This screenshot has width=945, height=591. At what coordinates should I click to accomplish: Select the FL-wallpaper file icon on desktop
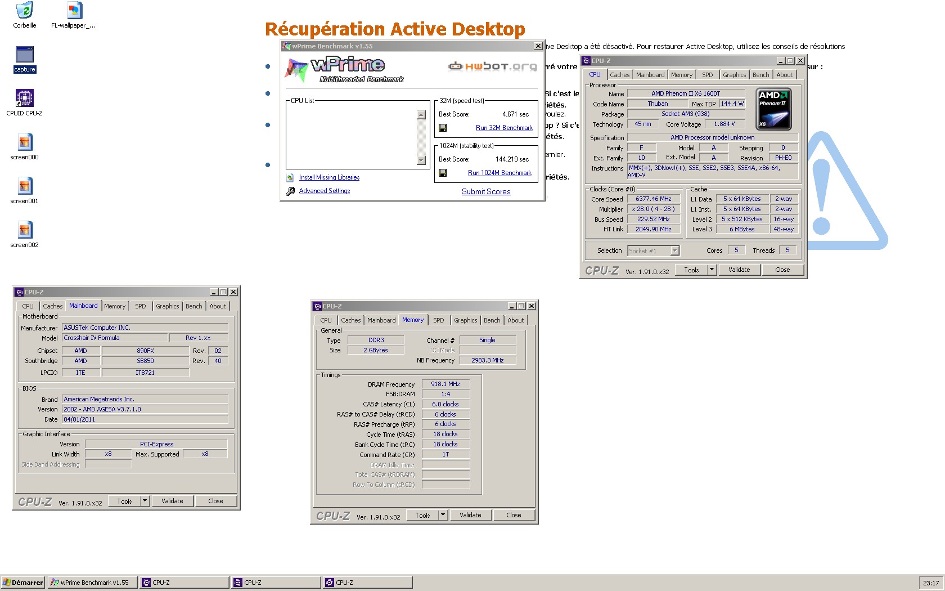pyautogui.click(x=74, y=10)
